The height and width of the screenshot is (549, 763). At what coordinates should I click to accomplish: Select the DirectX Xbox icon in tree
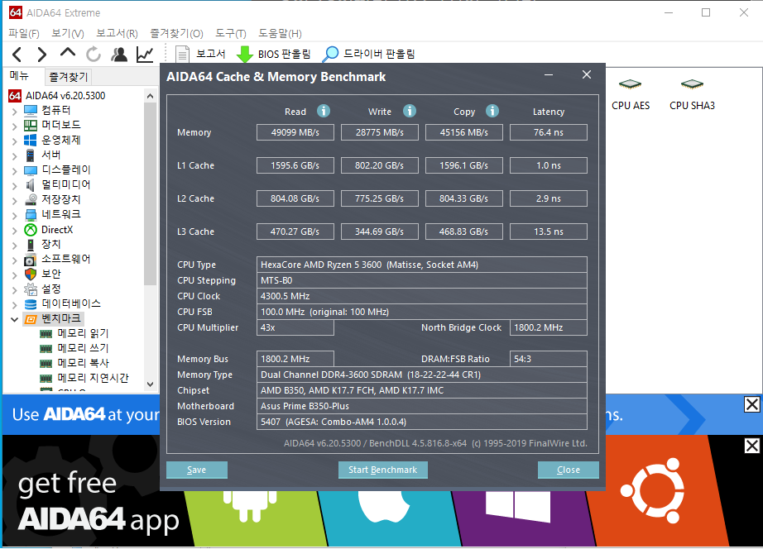[x=31, y=230]
